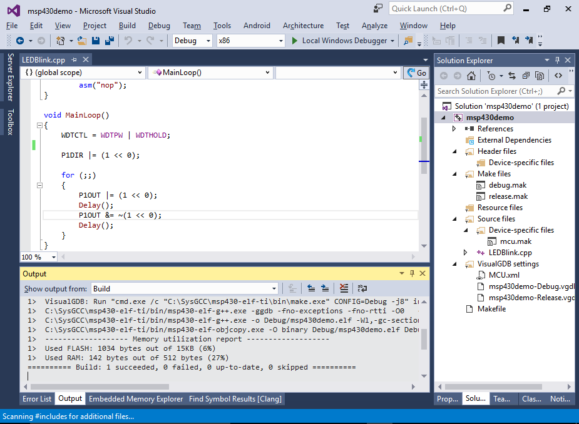Toggle Show All Files in Solution Explorer

tap(540, 76)
